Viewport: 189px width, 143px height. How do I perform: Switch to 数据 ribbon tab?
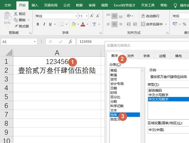(x=79, y=5)
